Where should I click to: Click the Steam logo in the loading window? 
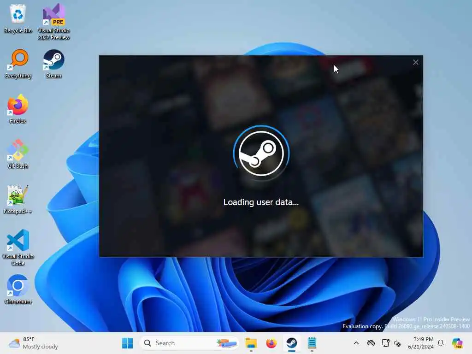261,153
